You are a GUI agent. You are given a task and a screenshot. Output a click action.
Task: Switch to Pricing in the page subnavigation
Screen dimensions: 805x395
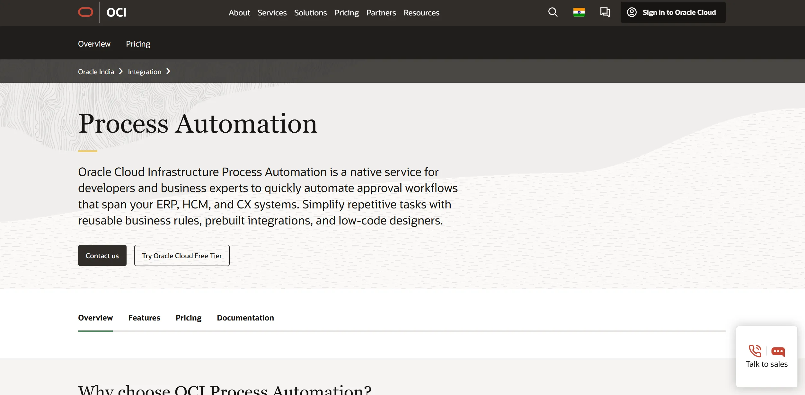[138, 44]
